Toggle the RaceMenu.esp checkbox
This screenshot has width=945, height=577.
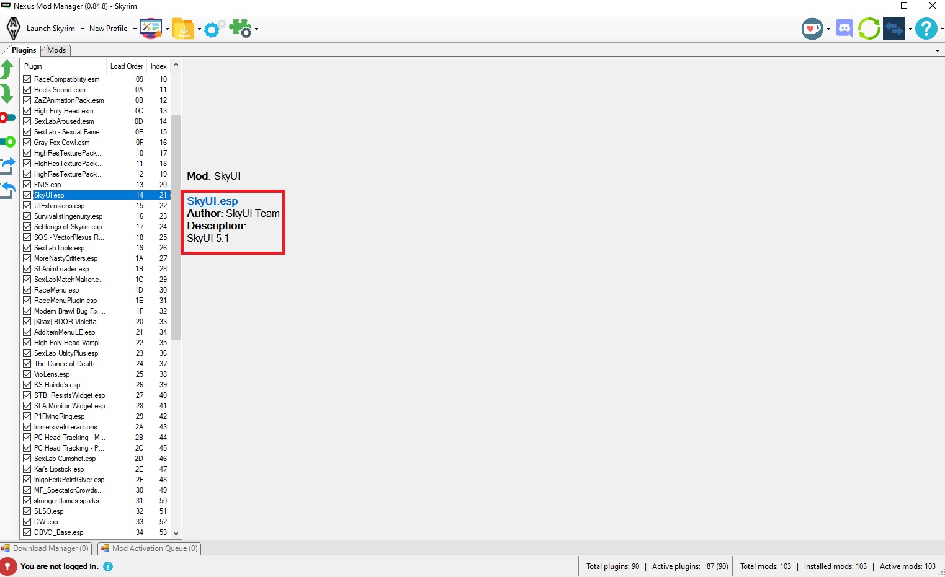27,290
